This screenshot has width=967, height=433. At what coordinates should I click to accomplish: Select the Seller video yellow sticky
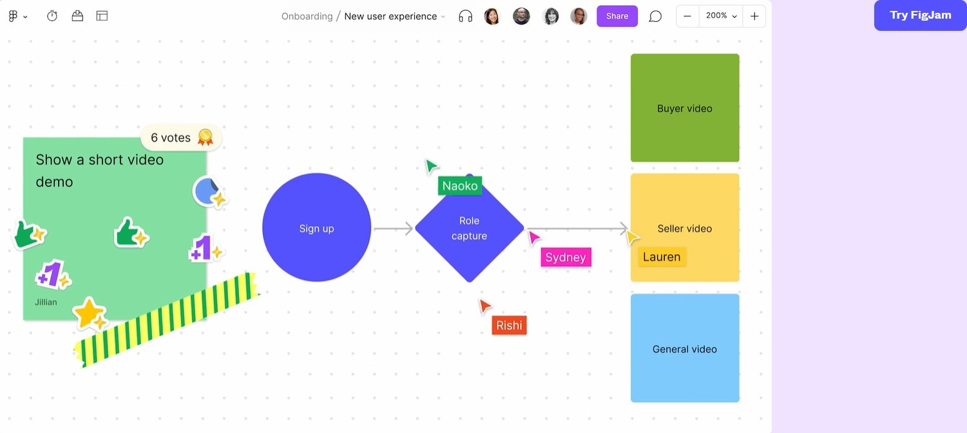(685, 227)
